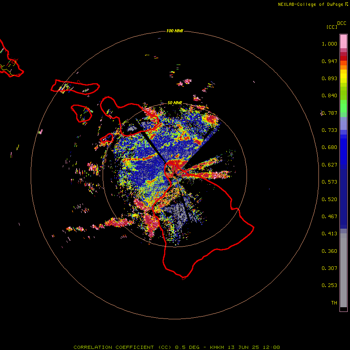Click the 0.840 value on the color scale
The width and height of the screenshot is (350, 350).
click(329, 96)
